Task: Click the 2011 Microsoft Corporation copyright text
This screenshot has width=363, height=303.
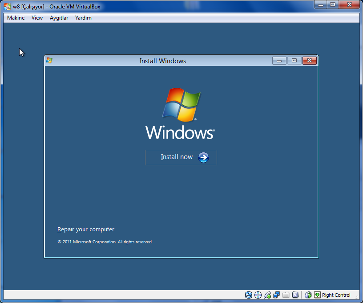Action: click(105, 242)
